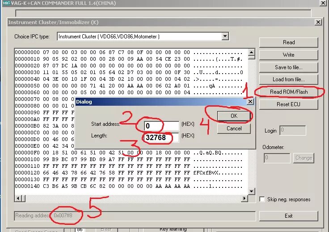This screenshot has height=232, width=329.
Task: Click the Reading address status text
Action: coord(44,215)
